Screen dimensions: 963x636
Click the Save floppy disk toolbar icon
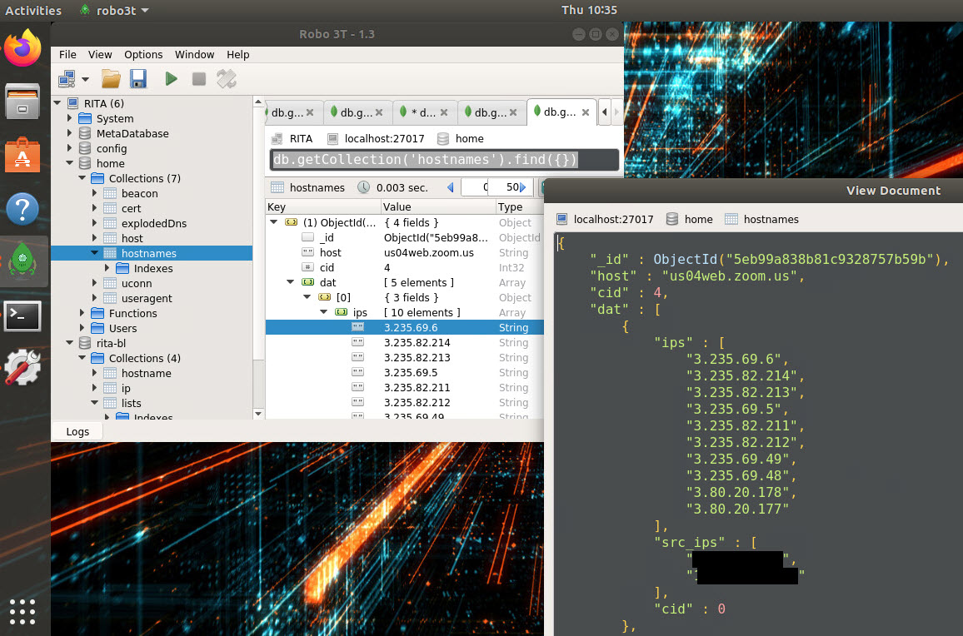tap(138, 79)
